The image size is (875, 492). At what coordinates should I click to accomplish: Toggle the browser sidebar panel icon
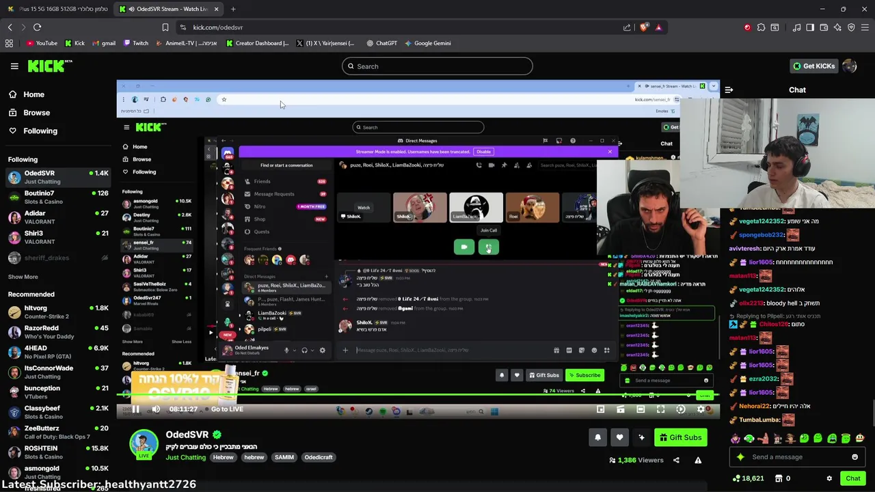[810, 27]
